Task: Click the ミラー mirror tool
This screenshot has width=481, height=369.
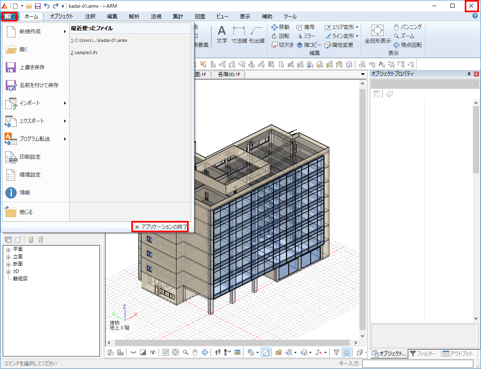Action: (306, 36)
